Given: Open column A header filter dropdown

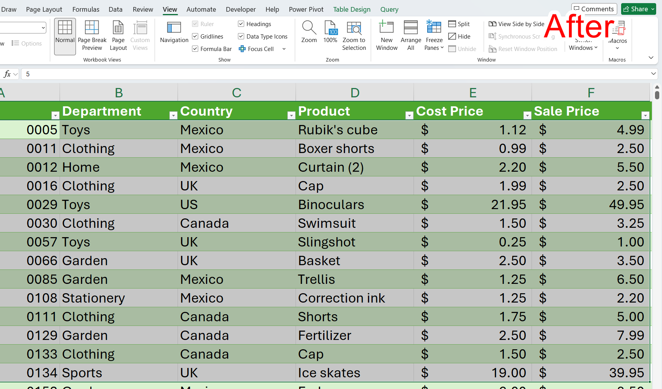Looking at the screenshot, I should [x=55, y=115].
